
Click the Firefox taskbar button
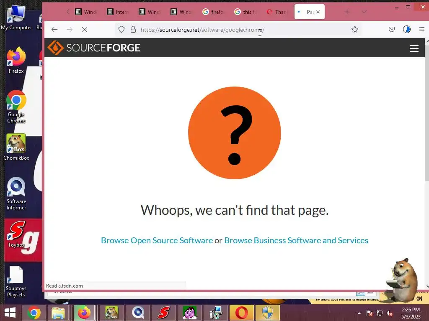(x=84, y=313)
